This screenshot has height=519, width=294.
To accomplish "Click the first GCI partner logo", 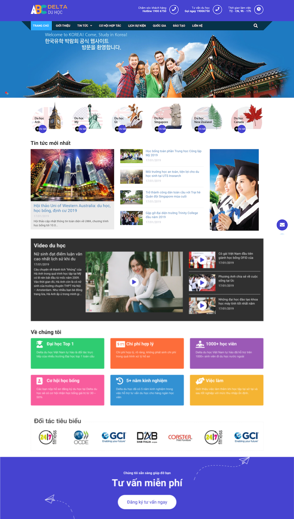I will tap(114, 437).
